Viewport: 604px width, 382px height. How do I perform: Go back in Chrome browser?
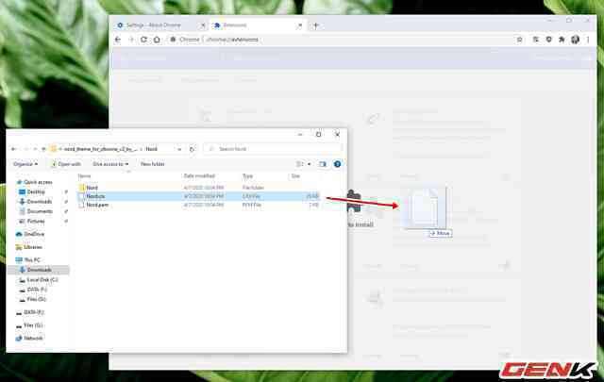pyautogui.click(x=118, y=40)
